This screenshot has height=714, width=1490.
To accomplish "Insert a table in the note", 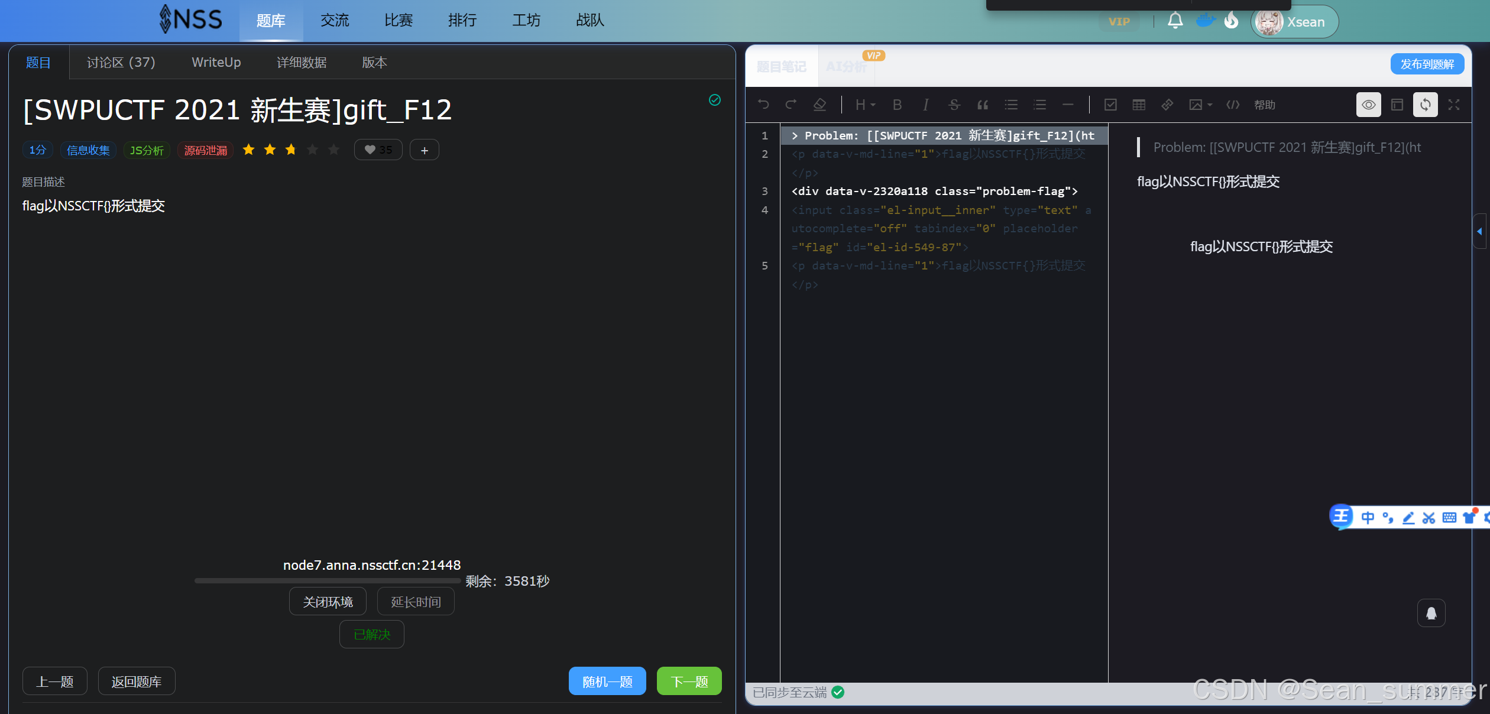I will coord(1139,105).
